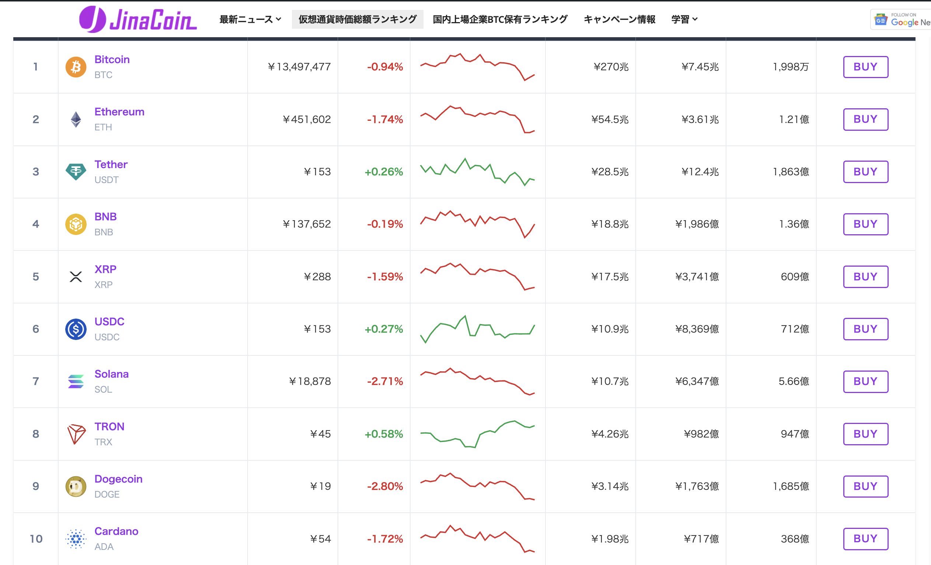Click the Dogecoin DOGE coin icon
The height and width of the screenshot is (565, 931).
(76, 487)
